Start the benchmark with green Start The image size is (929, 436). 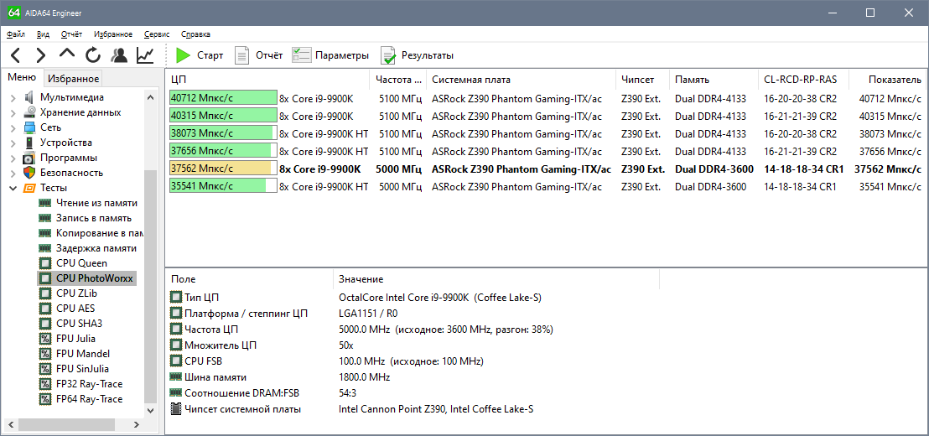point(200,55)
